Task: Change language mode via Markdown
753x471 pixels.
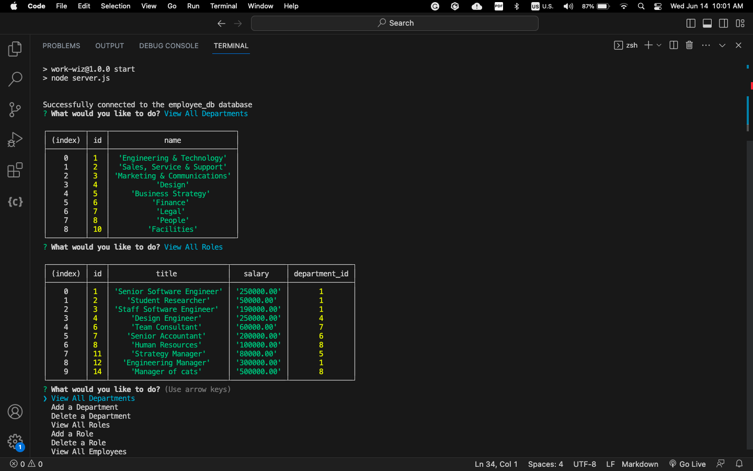Action: click(640, 464)
